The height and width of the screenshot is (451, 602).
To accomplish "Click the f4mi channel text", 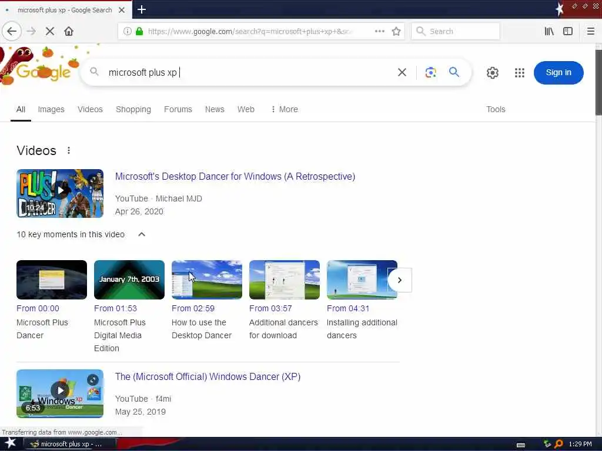I will pyautogui.click(x=163, y=399).
